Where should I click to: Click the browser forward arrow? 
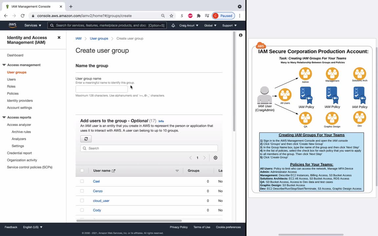(x=14, y=16)
